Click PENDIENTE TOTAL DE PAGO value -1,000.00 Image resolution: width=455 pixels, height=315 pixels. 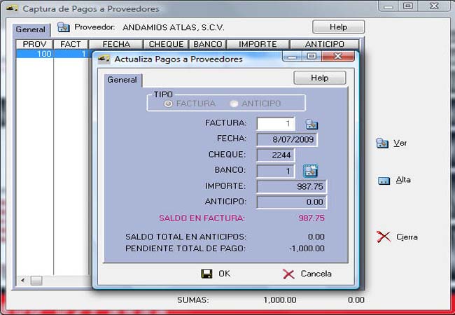pyautogui.click(x=307, y=248)
